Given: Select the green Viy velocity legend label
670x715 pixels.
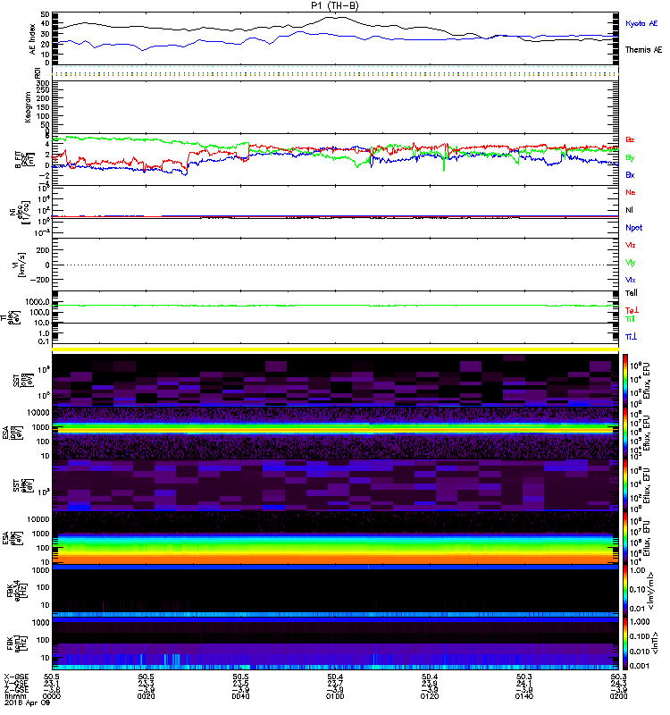Looking at the screenshot, I should coord(630,262).
